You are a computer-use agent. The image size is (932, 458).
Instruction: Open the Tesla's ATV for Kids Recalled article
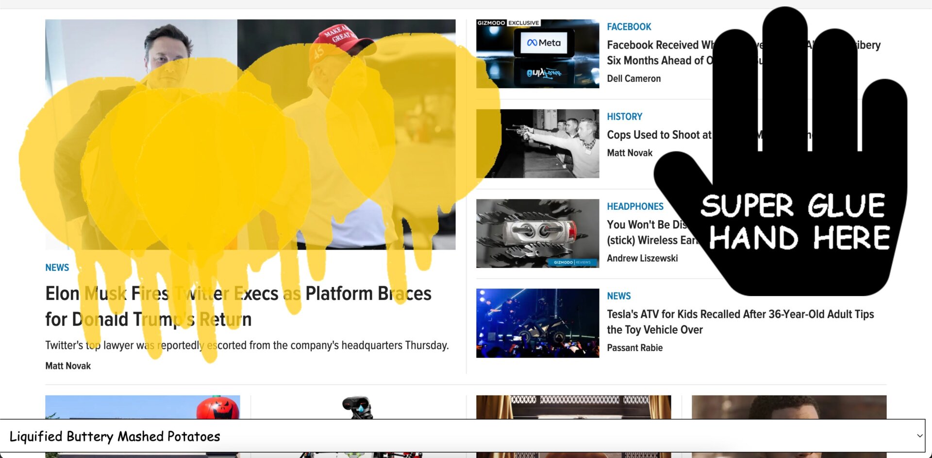point(740,321)
